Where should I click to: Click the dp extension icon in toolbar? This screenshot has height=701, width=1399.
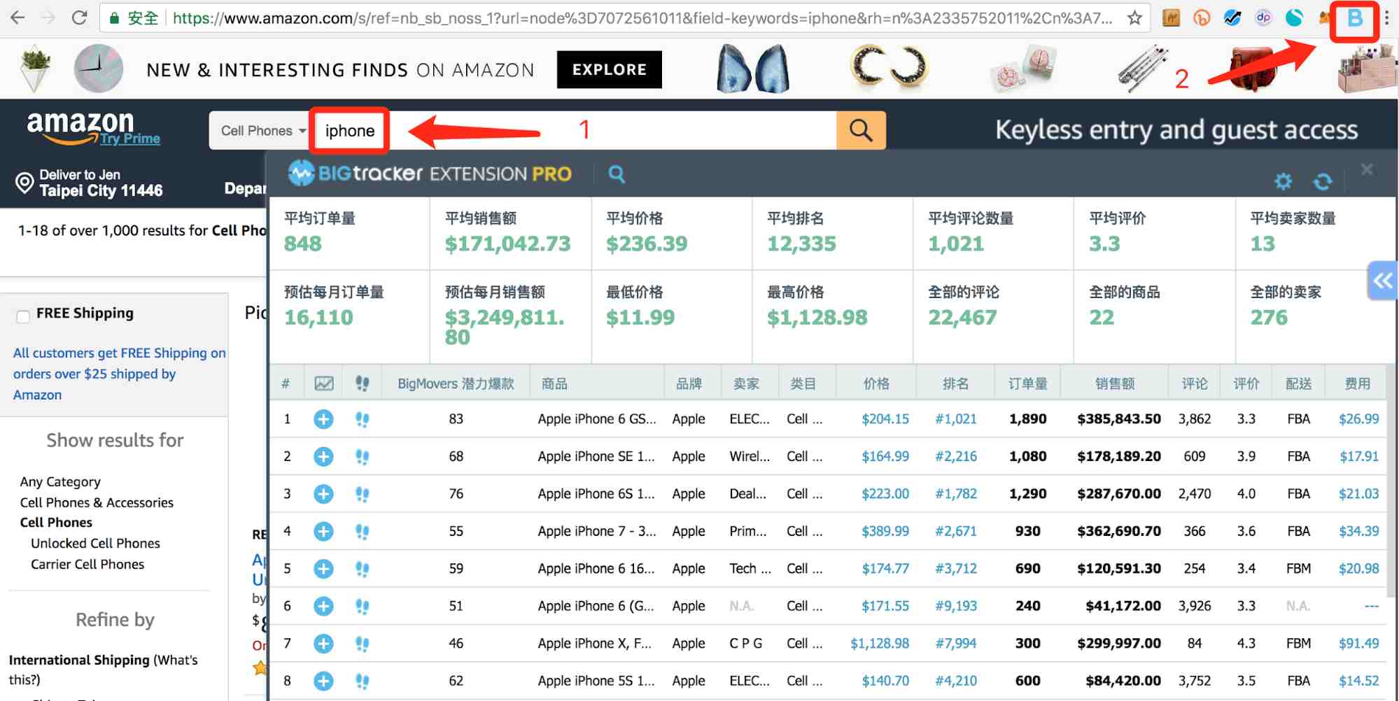(1263, 17)
